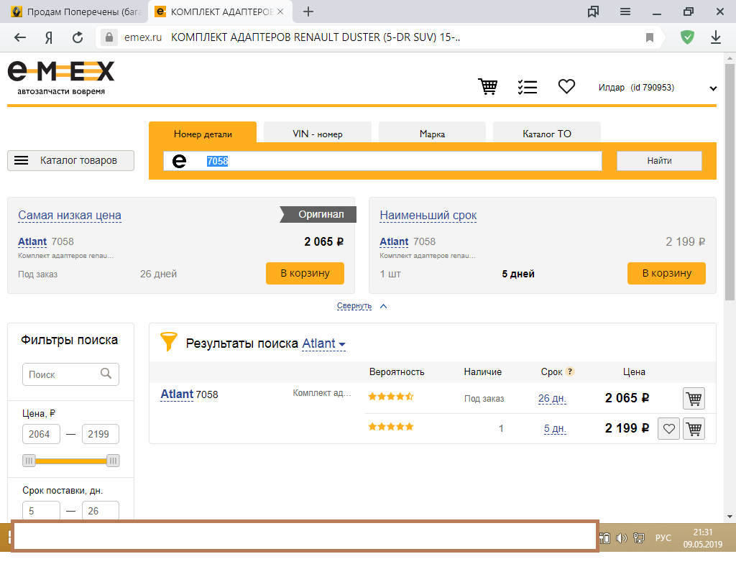Open the shopping cart icon in header
Viewport: 736px width, 582px height.
pos(488,87)
